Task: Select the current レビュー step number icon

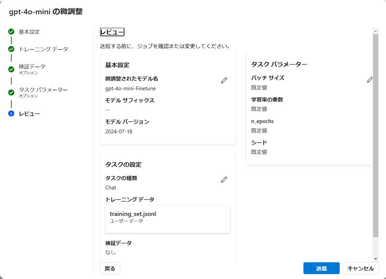Action: pos(11,114)
